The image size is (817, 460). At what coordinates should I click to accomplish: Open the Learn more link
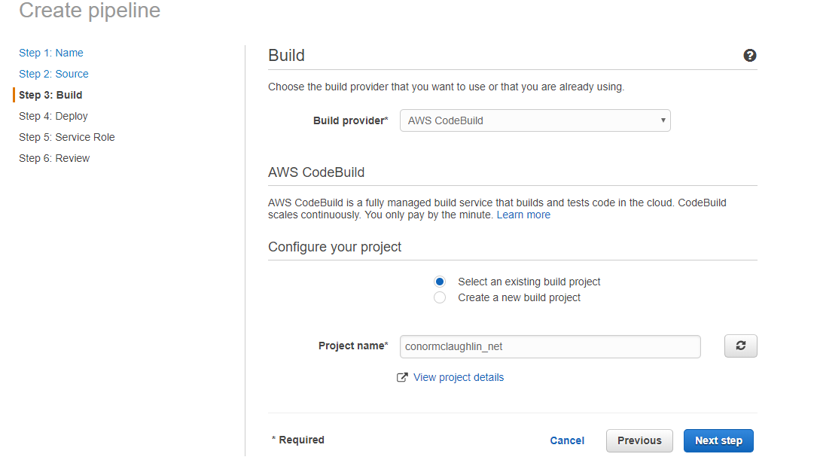[x=523, y=215]
